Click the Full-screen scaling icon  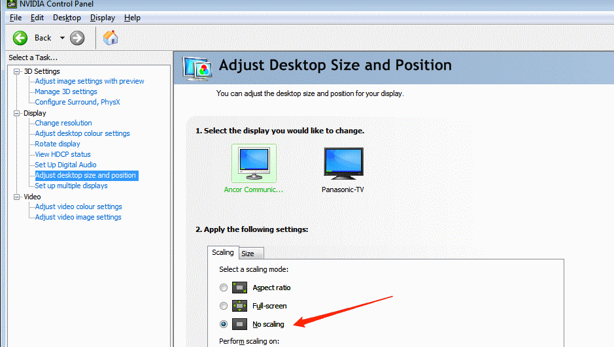239,306
